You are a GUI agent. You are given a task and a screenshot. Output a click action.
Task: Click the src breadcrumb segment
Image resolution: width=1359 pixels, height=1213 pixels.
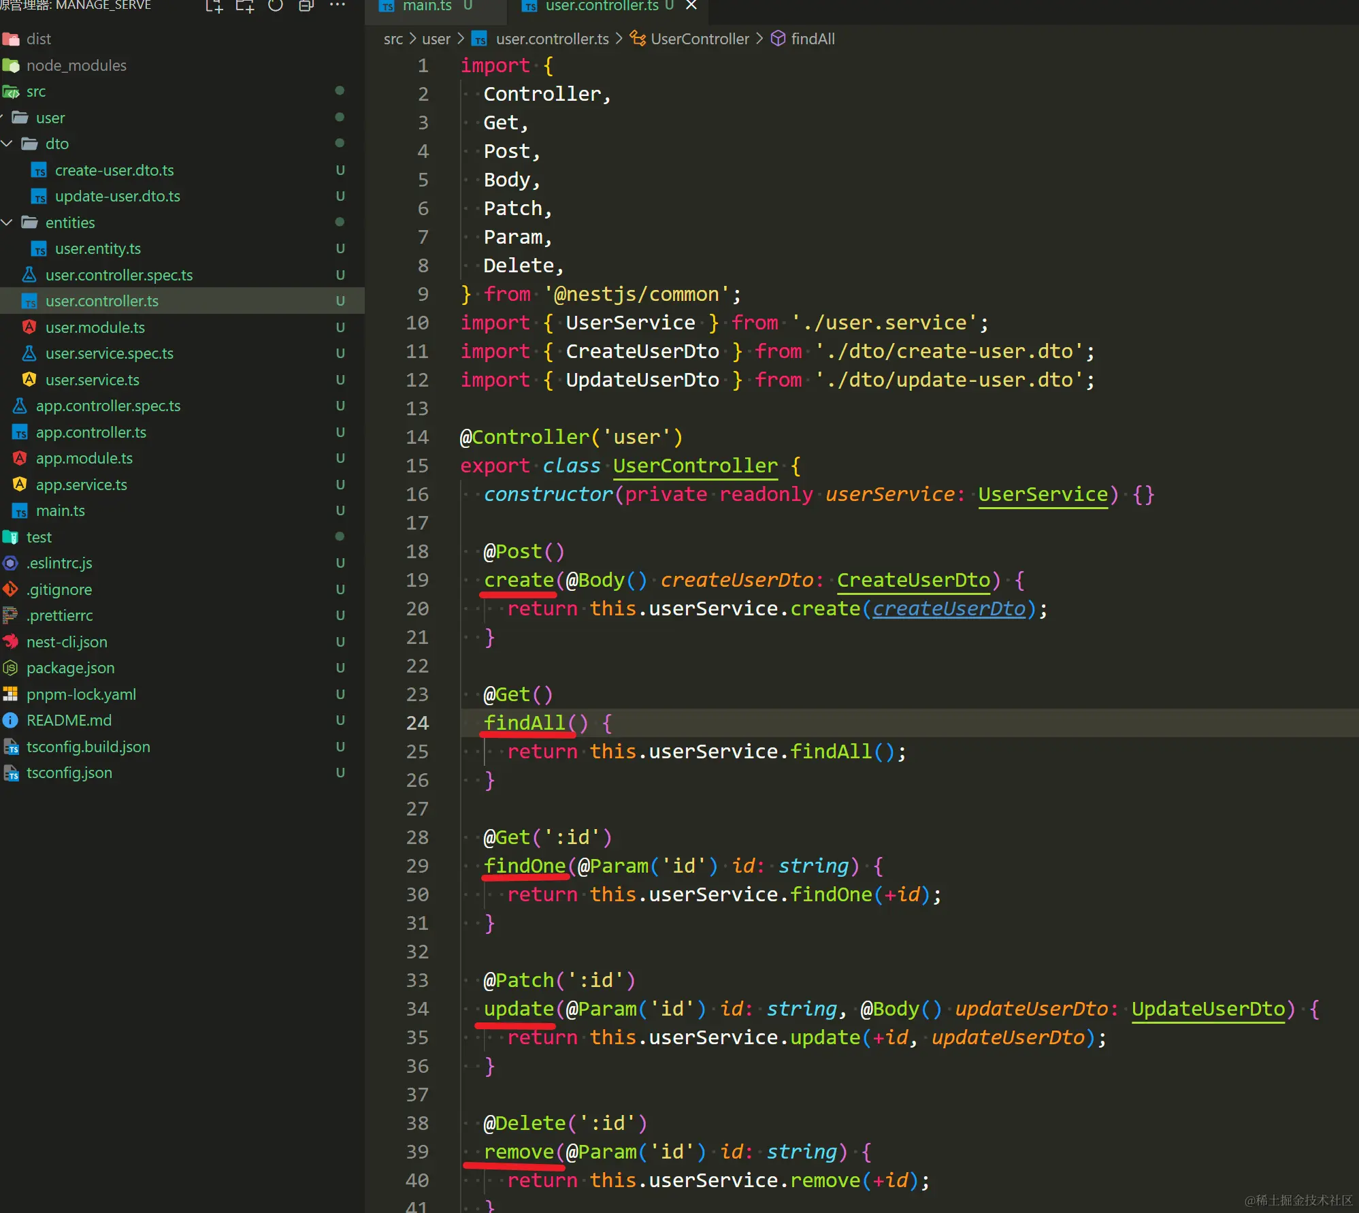pyautogui.click(x=393, y=39)
